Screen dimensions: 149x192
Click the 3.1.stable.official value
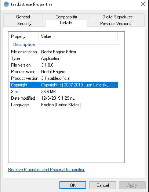coord(56,78)
